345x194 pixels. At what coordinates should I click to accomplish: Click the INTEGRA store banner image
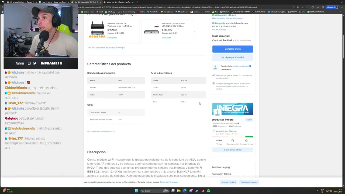pyautogui.click(x=233, y=109)
